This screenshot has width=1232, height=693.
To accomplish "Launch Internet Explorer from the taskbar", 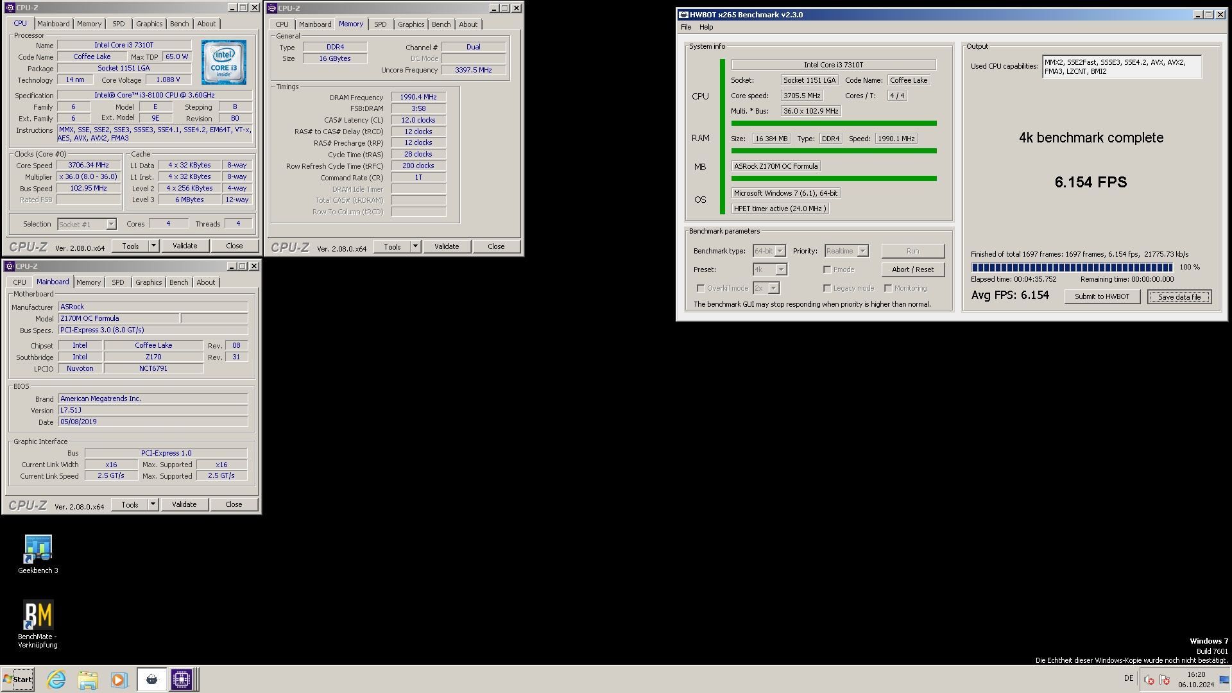I will pos(56,680).
